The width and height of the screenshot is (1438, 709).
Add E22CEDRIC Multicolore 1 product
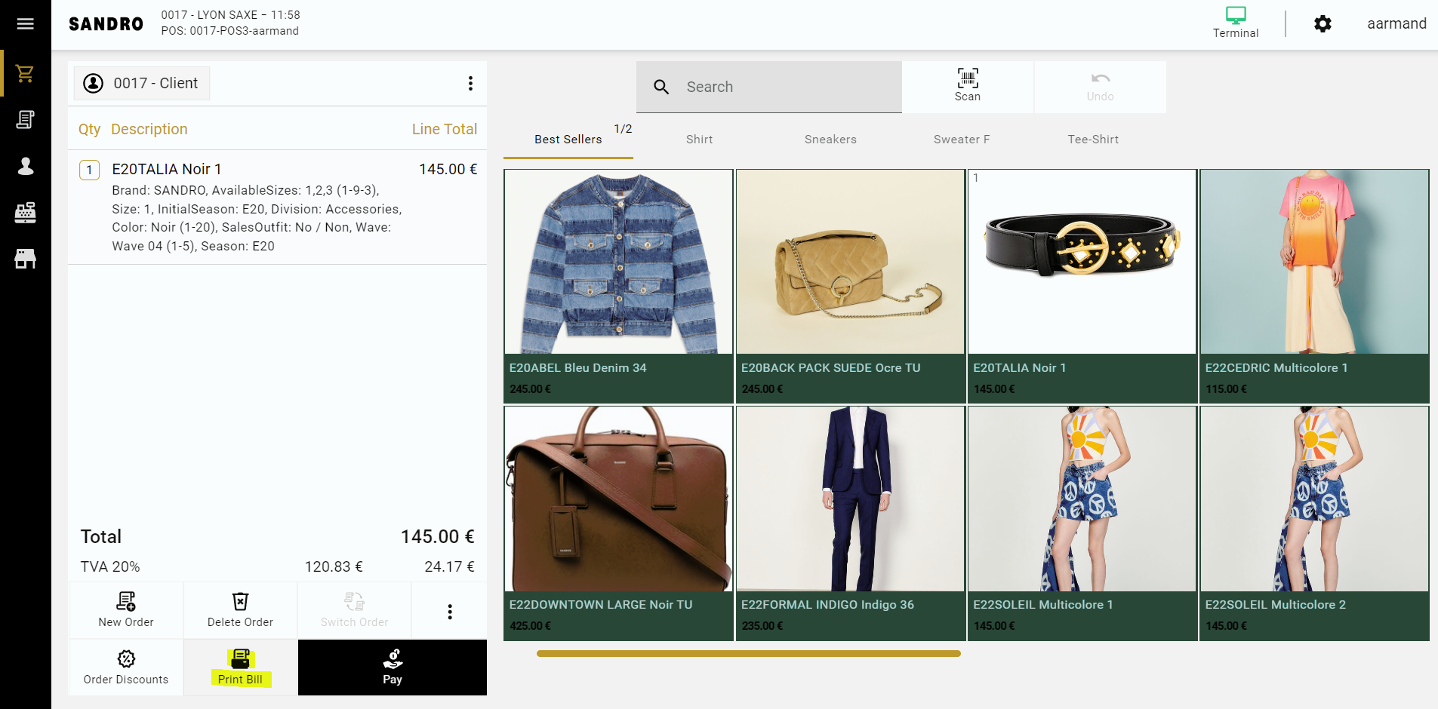coord(1314,286)
